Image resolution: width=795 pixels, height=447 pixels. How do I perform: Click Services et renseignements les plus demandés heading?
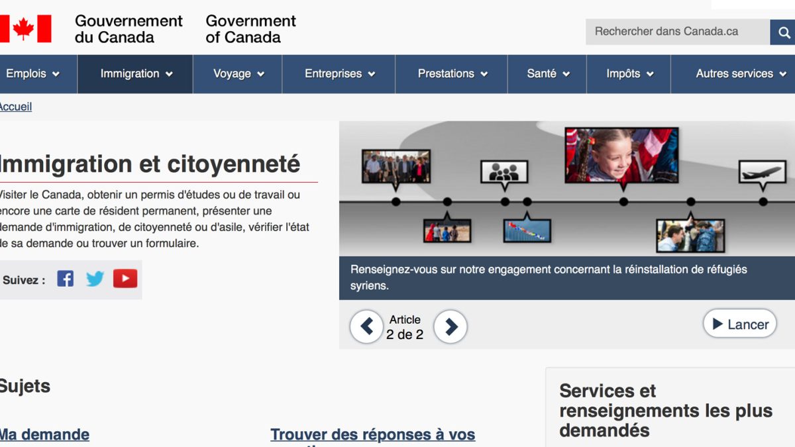(x=666, y=411)
